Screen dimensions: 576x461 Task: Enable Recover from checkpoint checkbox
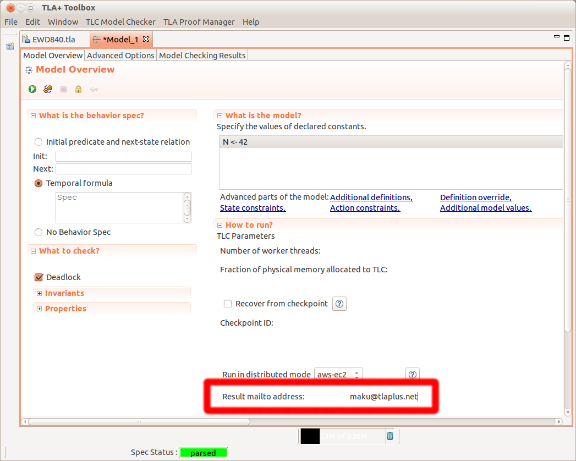click(x=228, y=304)
